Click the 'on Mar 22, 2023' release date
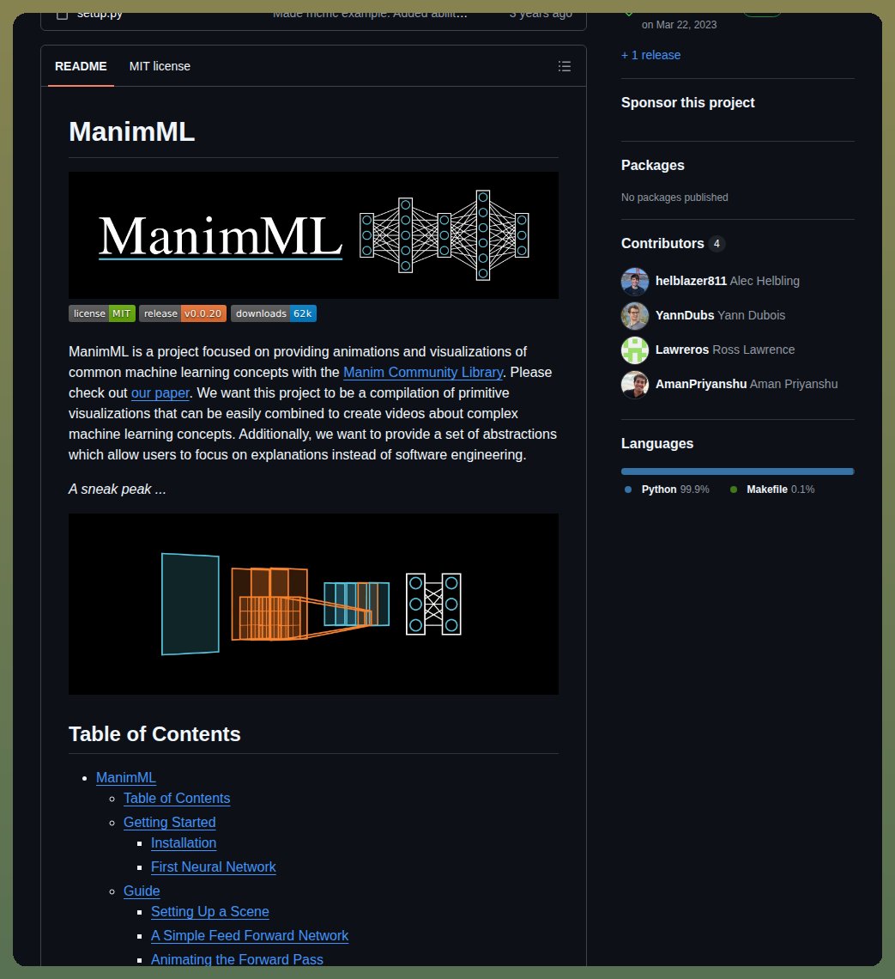Image resolution: width=895 pixels, height=979 pixels. click(679, 25)
